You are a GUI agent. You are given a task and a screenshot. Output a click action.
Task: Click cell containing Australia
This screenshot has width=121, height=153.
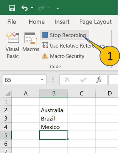[54, 110]
